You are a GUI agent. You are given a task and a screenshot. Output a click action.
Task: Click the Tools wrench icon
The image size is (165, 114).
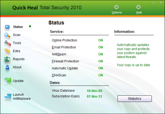[x=8, y=43]
